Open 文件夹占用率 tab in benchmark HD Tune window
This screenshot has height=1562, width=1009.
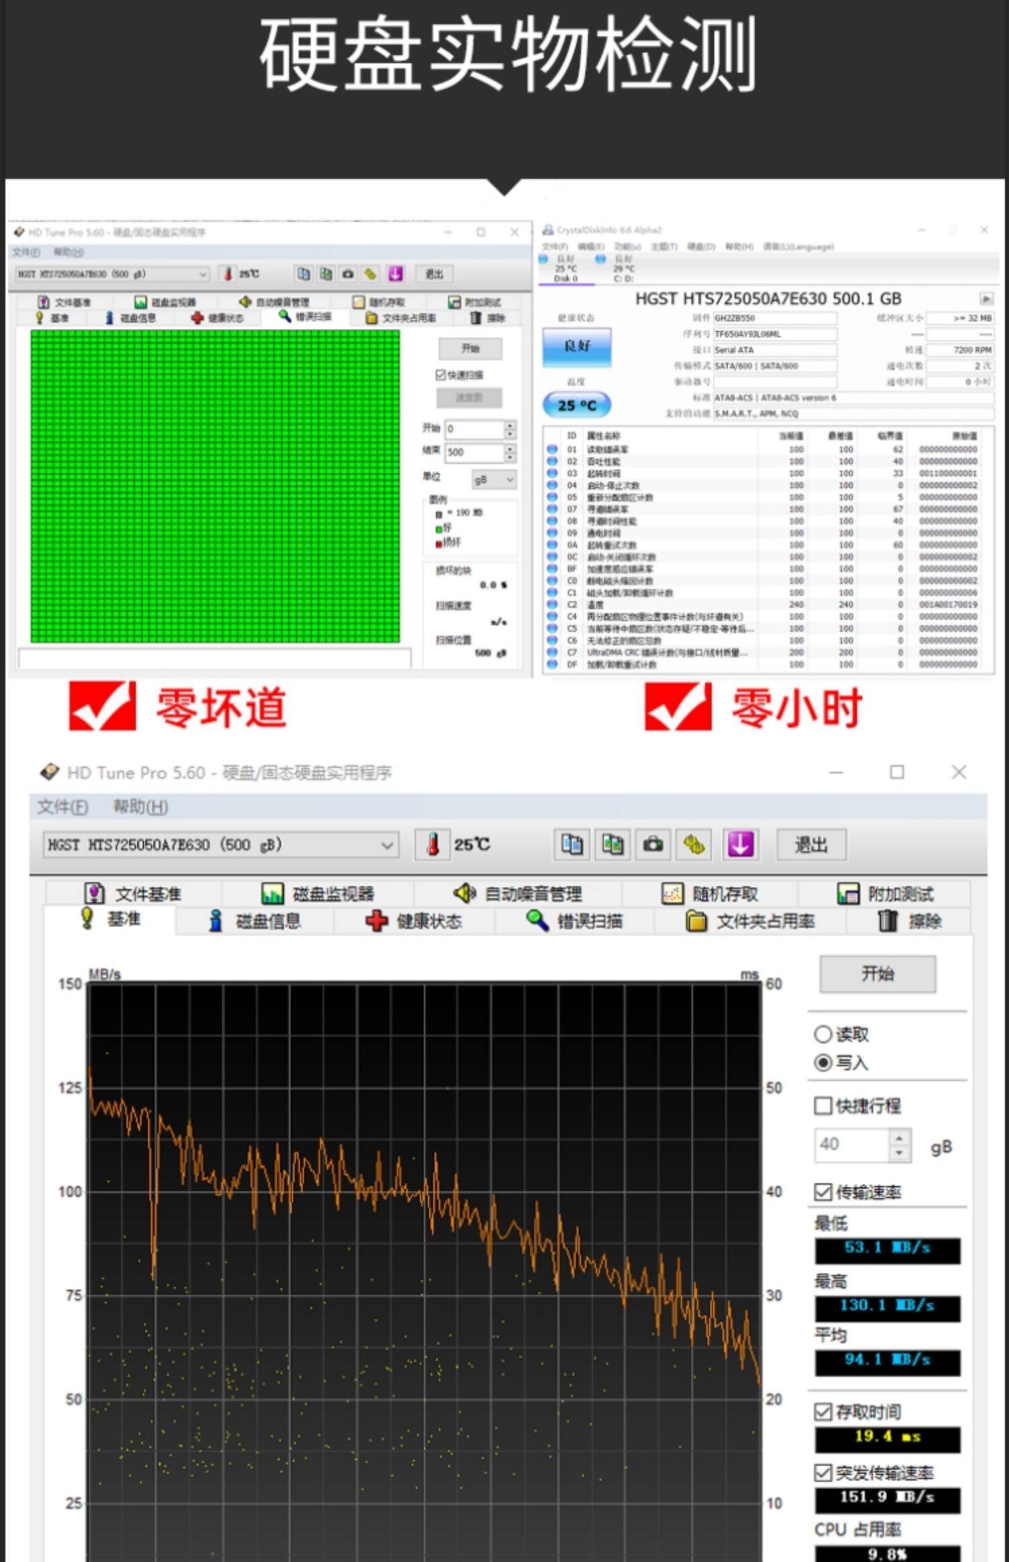coord(750,921)
